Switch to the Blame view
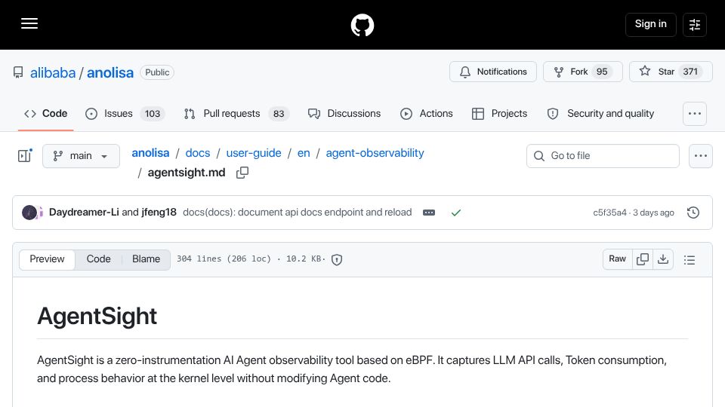 (x=146, y=259)
